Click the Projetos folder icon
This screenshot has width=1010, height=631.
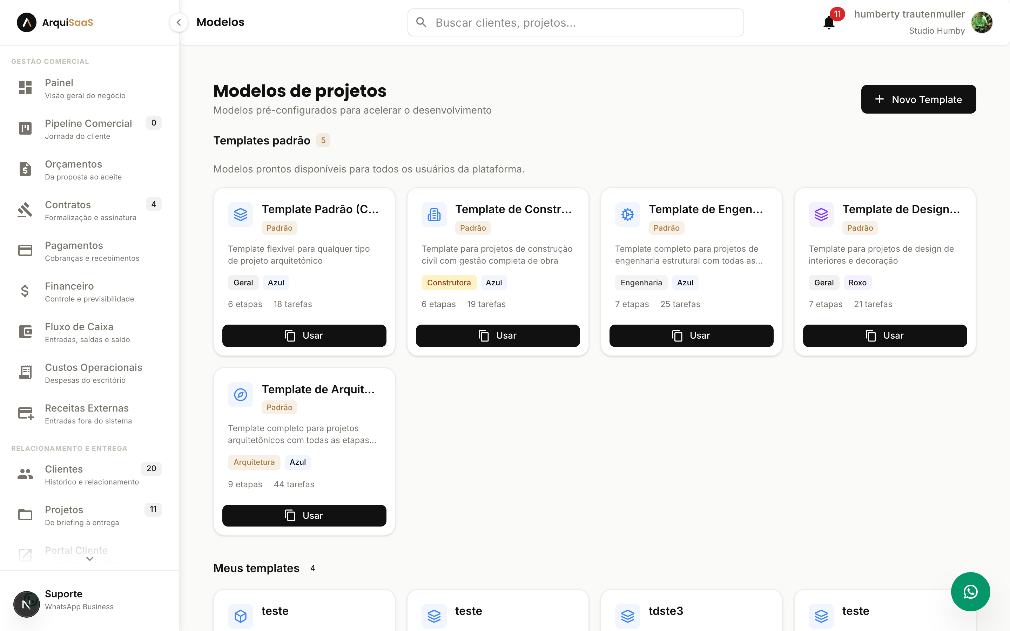25,515
